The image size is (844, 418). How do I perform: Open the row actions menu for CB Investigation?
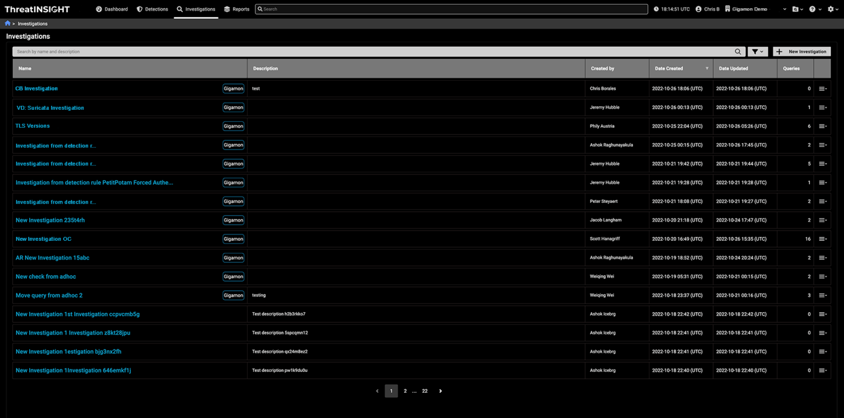click(822, 88)
